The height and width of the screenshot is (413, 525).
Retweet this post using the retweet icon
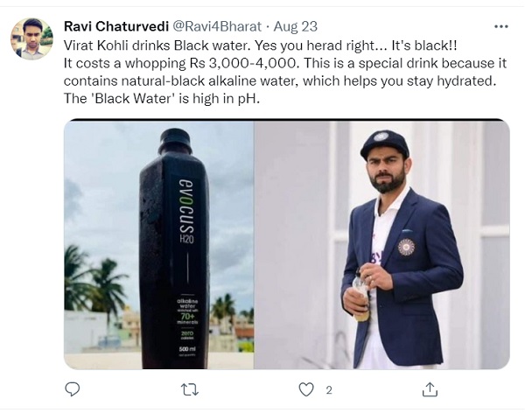pyautogui.click(x=189, y=388)
